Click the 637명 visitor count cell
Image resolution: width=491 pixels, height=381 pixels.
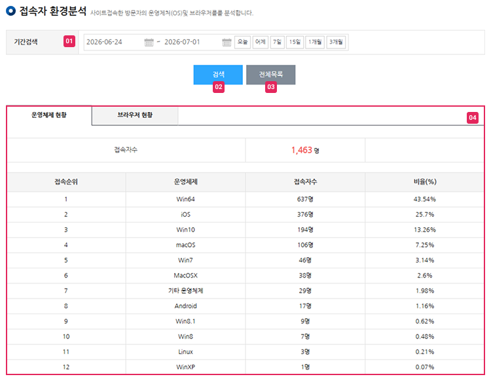pyautogui.click(x=305, y=200)
